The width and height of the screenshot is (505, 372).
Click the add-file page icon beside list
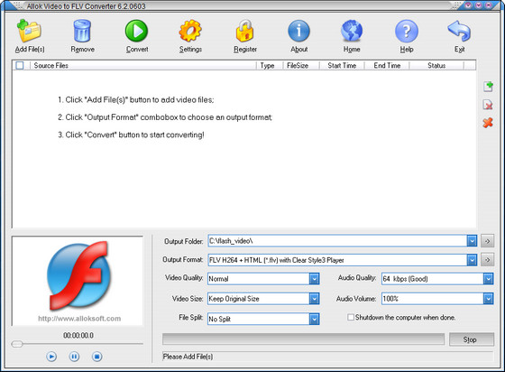tap(488, 87)
